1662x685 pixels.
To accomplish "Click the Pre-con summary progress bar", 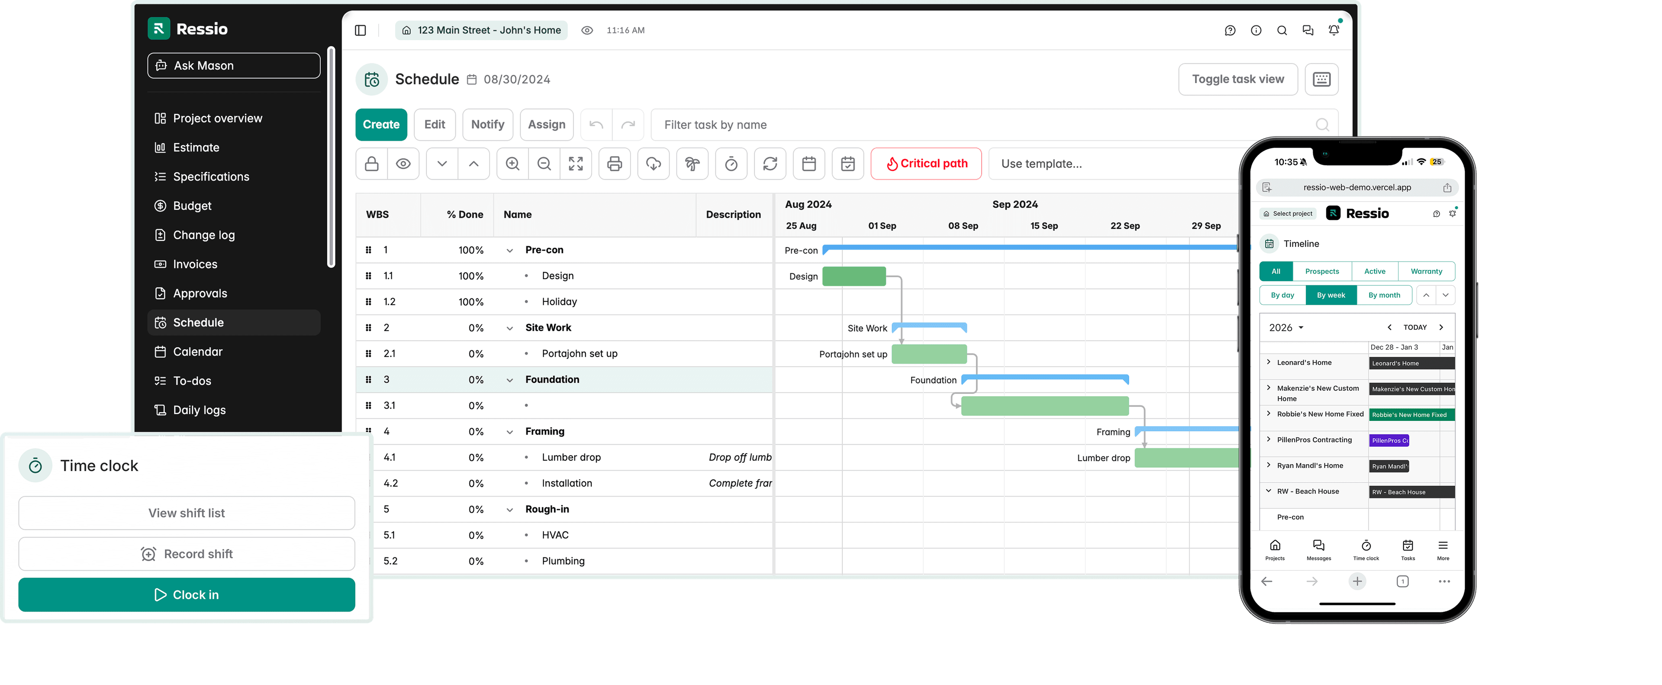I will [1031, 247].
